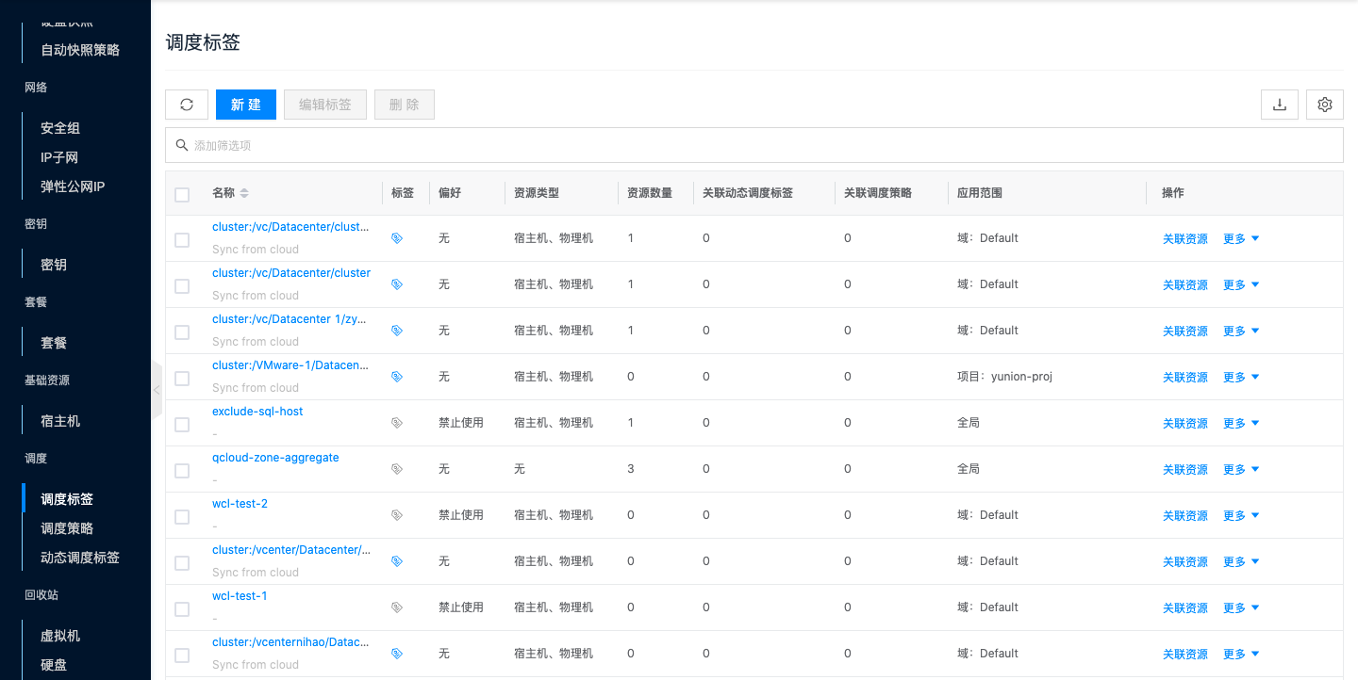
Task: Check the cluster:/vcenter/Datacenter row checkbox
Action: (x=182, y=563)
